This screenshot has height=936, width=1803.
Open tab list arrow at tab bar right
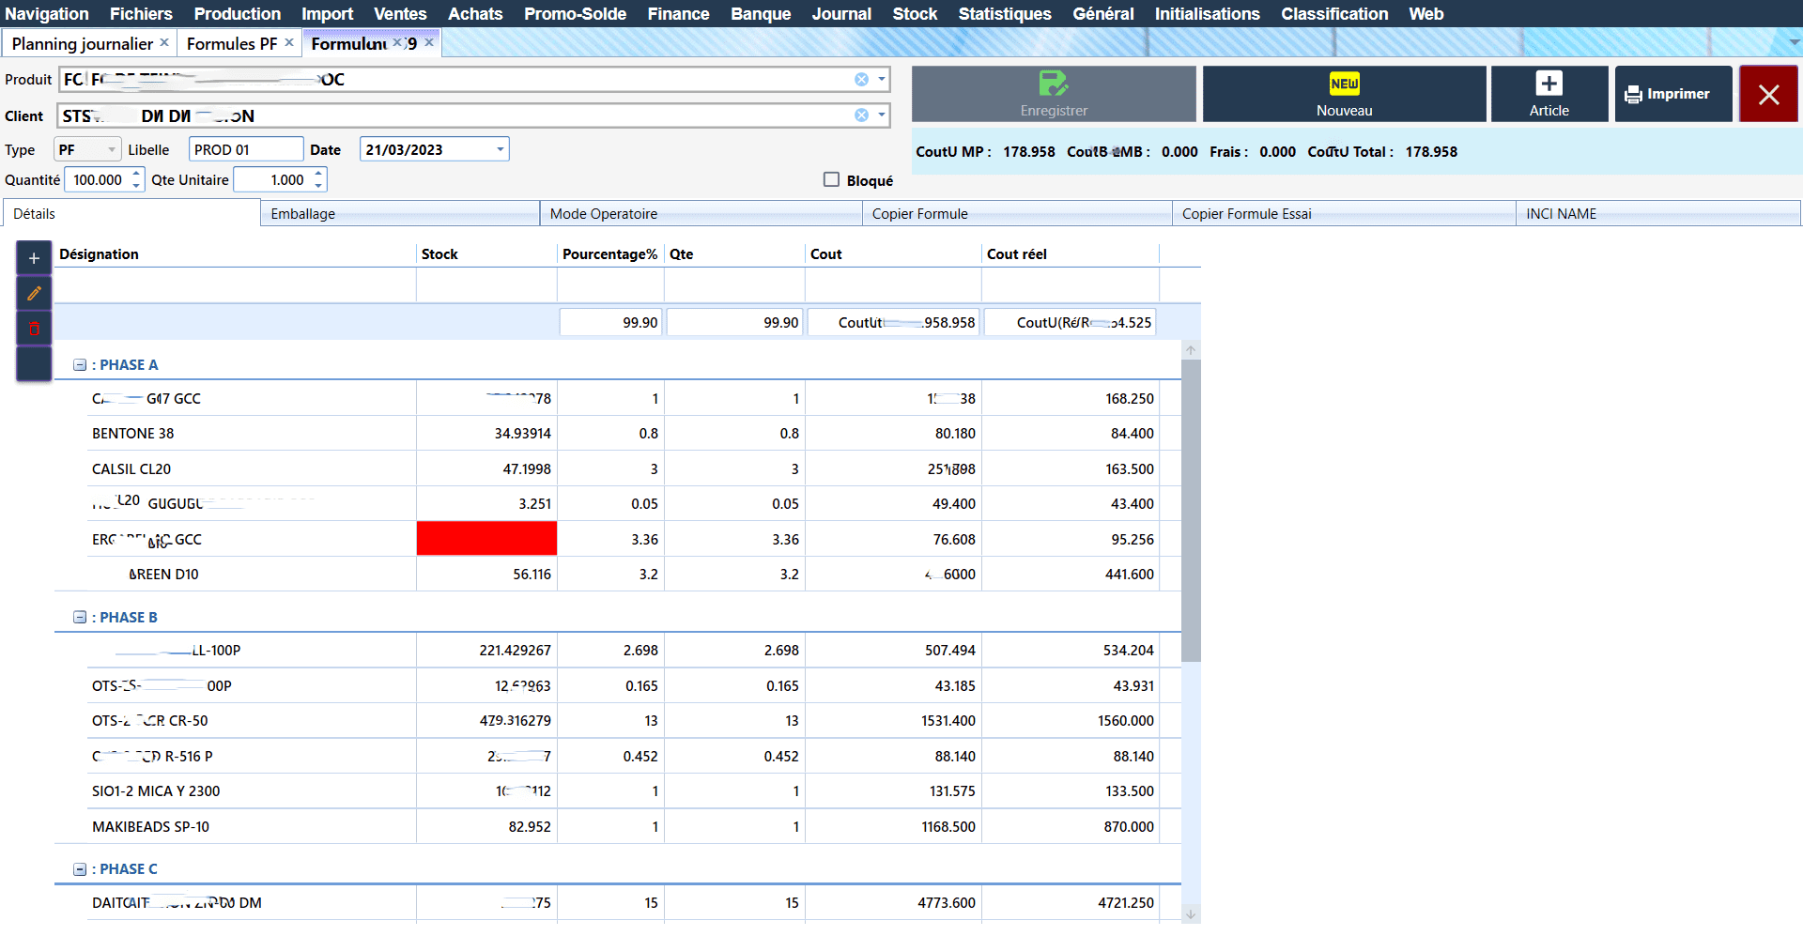point(1794,42)
